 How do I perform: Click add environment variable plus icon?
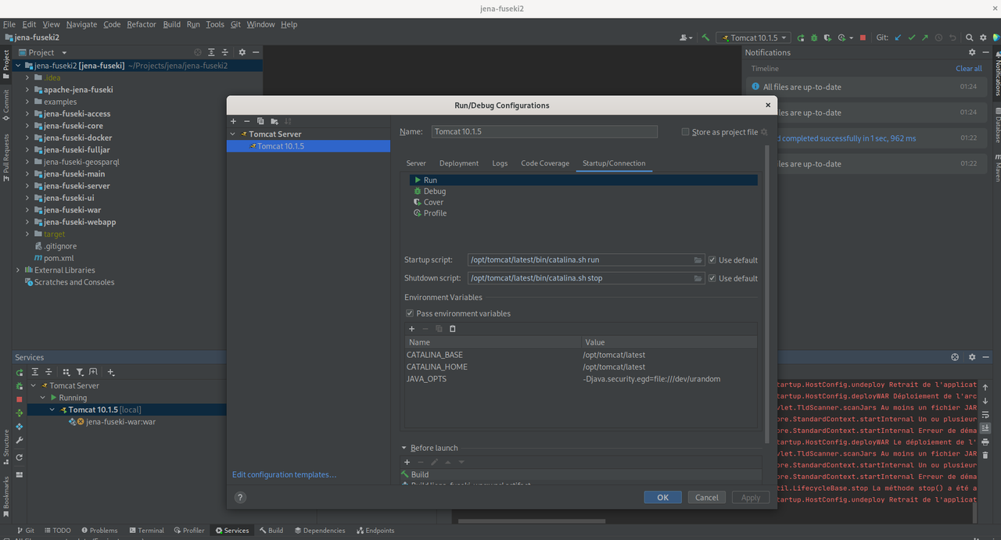coord(411,329)
